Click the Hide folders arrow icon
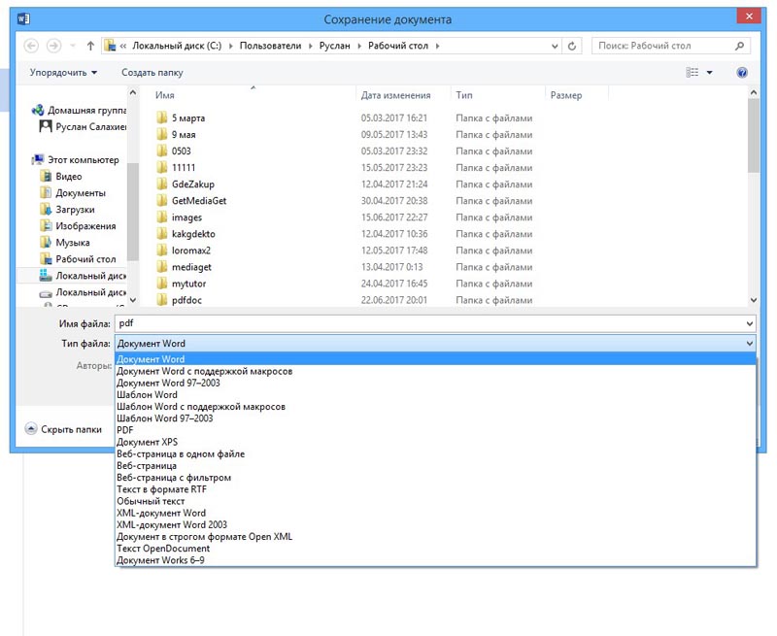 tap(31, 429)
